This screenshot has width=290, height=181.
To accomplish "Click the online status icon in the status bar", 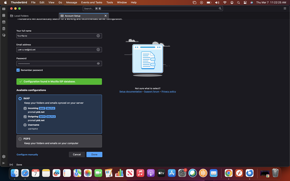I will click(x=11, y=164).
